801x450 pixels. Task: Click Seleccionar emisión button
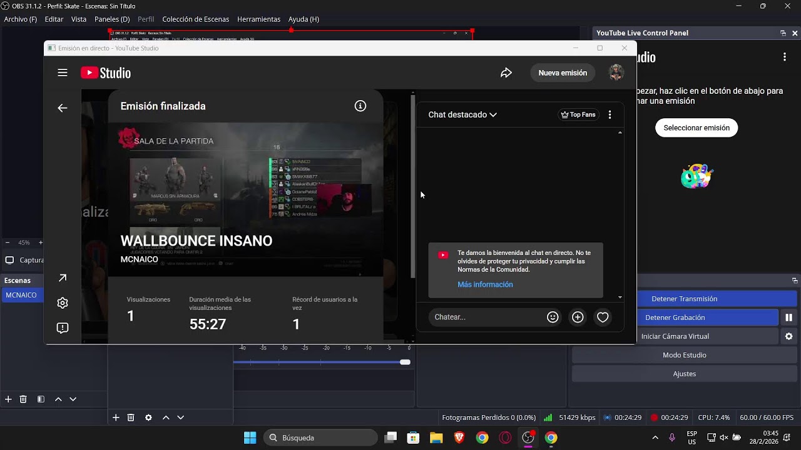coord(696,128)
